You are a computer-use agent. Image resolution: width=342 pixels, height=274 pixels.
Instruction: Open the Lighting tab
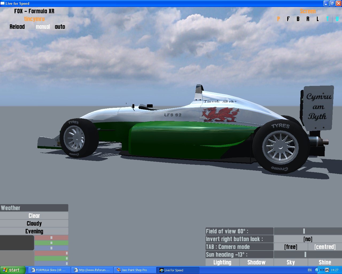222,262
